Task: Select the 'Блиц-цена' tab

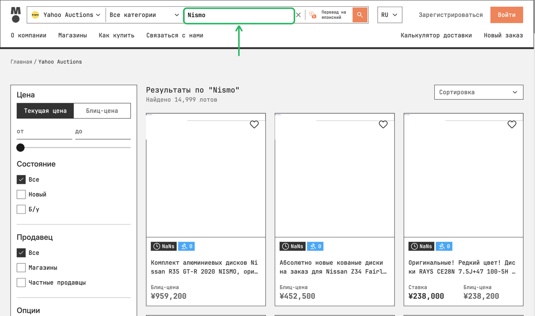Action: pos(102,111)
